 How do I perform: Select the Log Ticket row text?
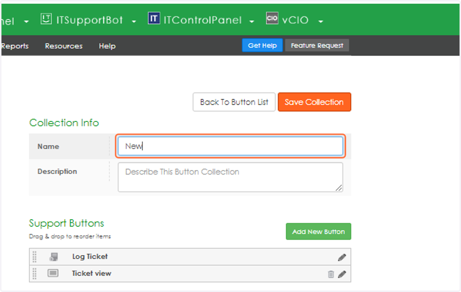tap(90, 257)
